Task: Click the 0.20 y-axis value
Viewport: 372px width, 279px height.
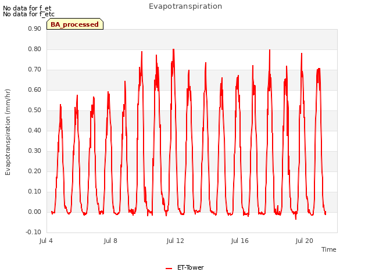Action: click(34, 171)
